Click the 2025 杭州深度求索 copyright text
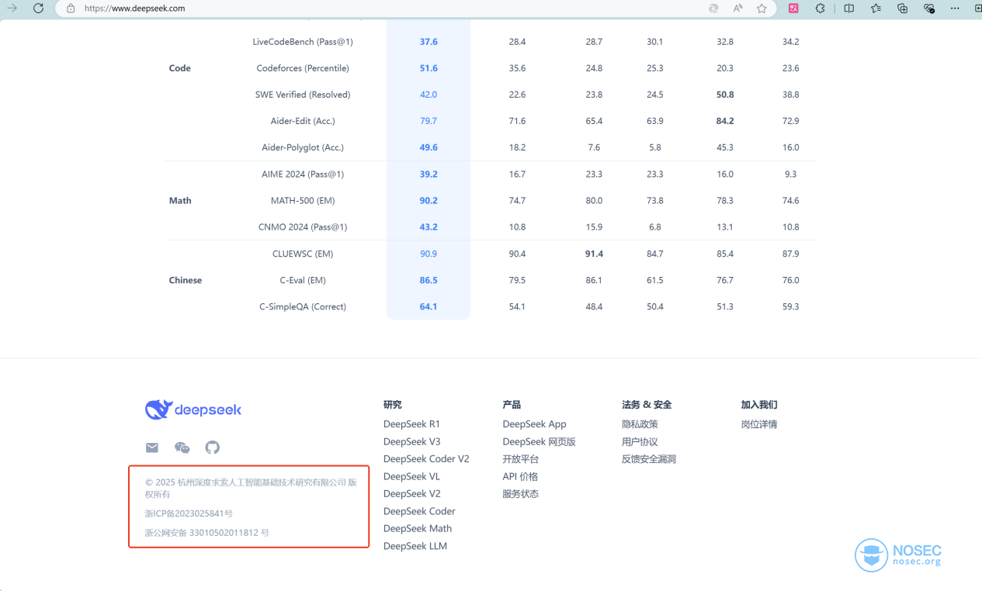 [251, 488]
